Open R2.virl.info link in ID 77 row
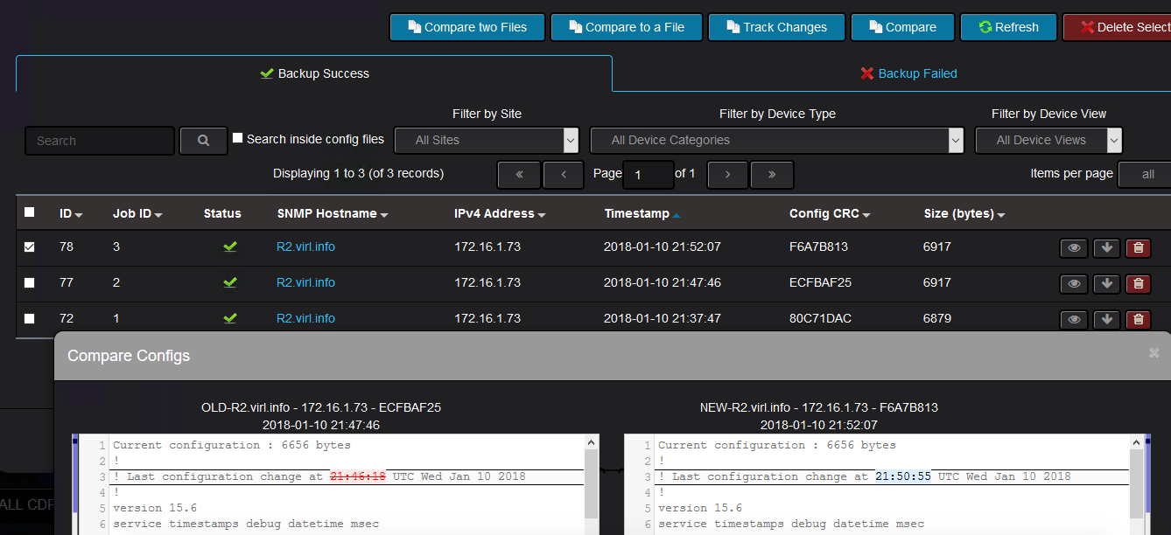Viewport: 1171px width, 535px height. (305, 282)
